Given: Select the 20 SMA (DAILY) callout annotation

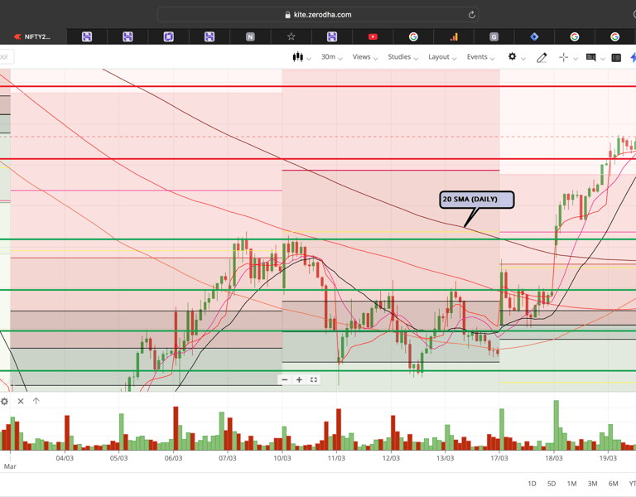Looking at the screenshot, I should click(477, 200).
